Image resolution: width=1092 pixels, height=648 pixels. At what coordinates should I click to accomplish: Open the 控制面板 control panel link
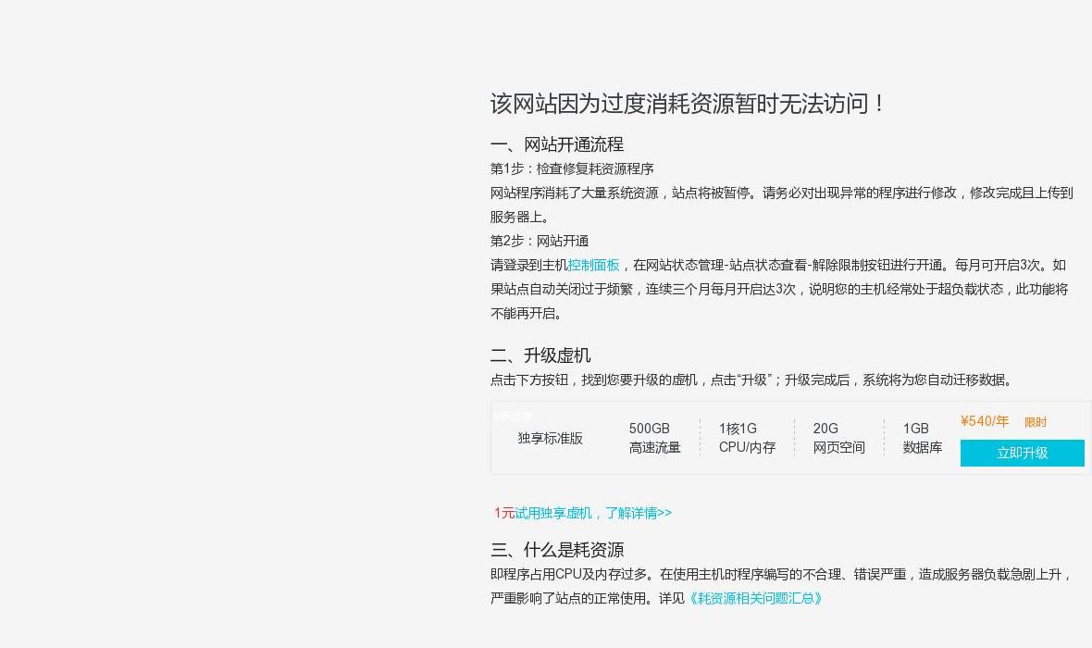tap(593, 265)
